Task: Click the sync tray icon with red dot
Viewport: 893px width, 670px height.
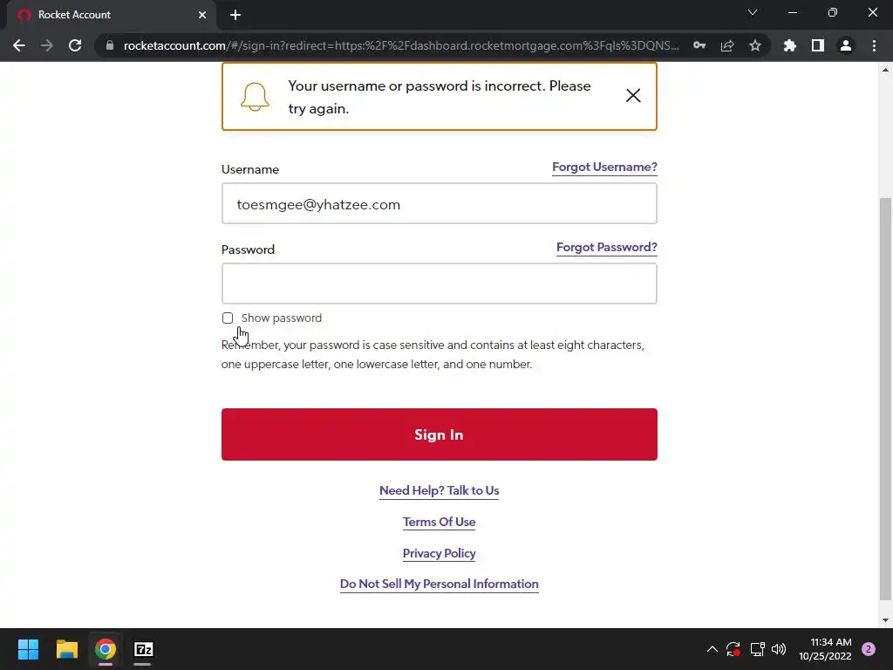Action: click(733, 649)
